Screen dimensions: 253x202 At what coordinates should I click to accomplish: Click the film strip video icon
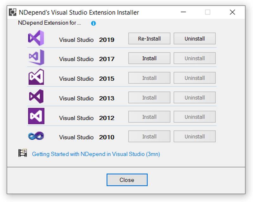click(23, 153)
